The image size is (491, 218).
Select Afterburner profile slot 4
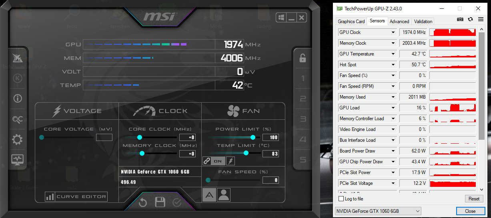[303, 139]
